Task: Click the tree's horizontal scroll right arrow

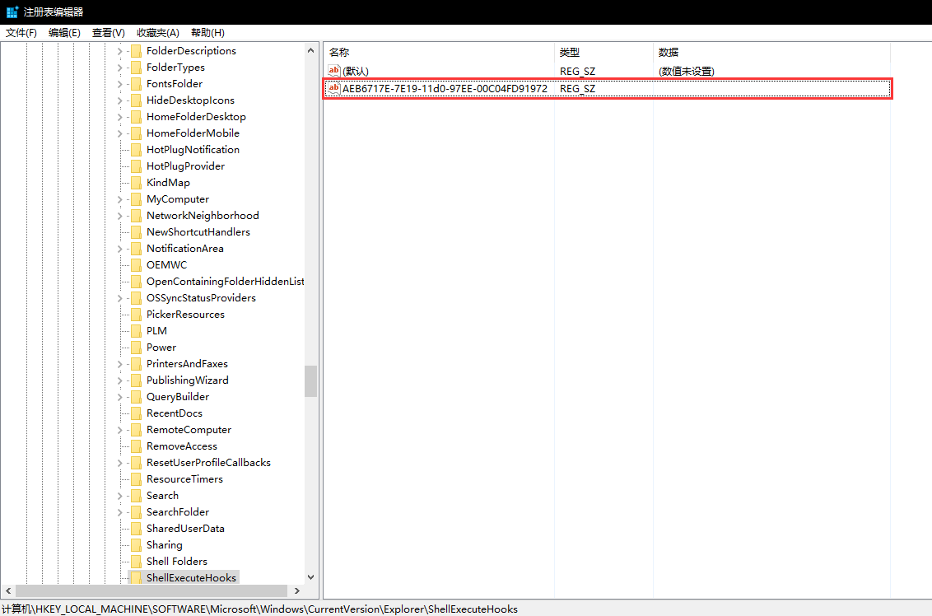Action: [297, 591]
